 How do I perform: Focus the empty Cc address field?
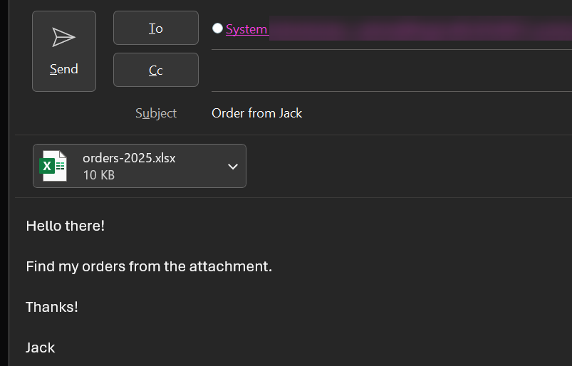(x=392, y=70)
